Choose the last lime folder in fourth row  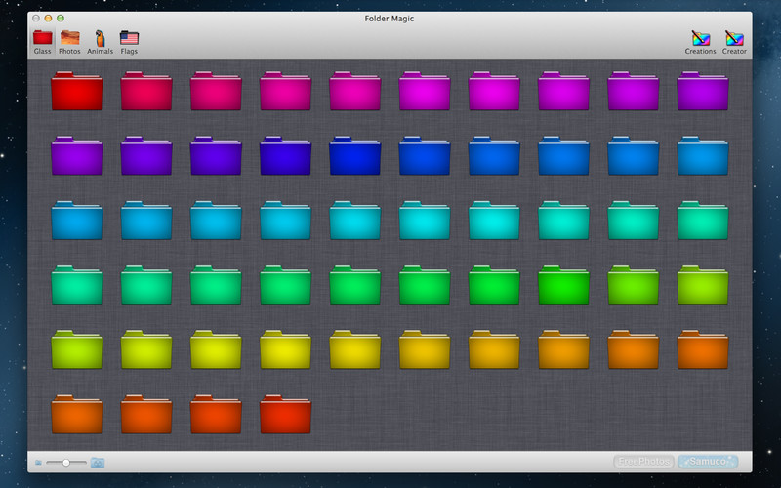click(x=703, y=285)
